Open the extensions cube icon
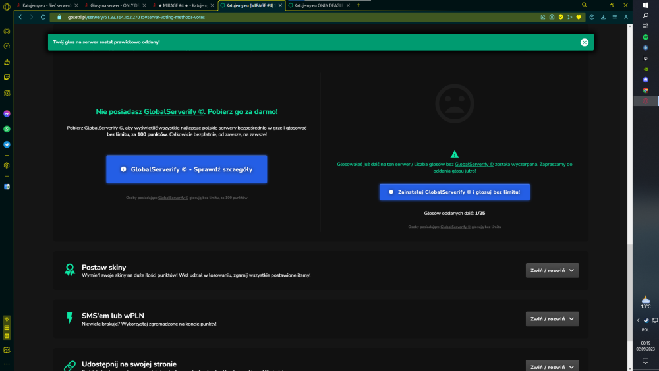Screen dimensions: 659x371 (592, 17)
